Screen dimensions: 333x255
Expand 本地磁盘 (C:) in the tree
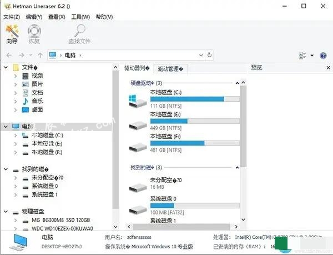click(x=16, y=135)
